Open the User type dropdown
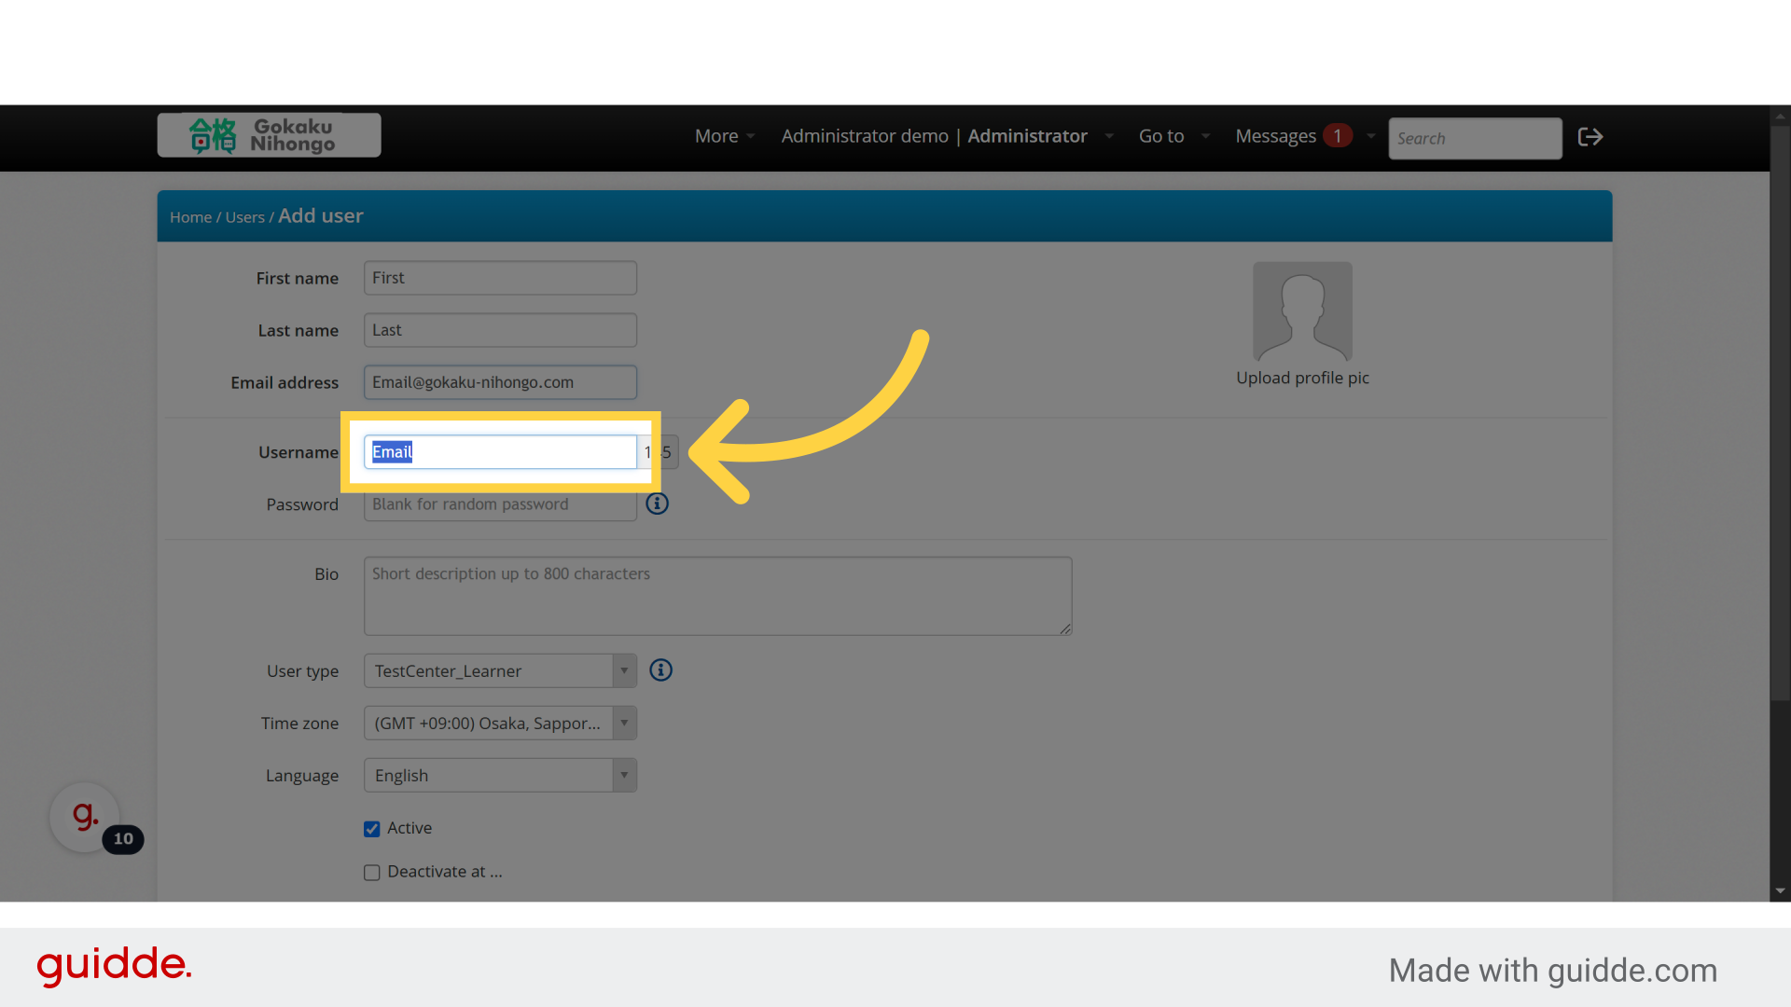 500,671
